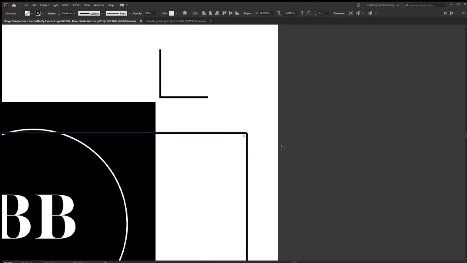Click the Rectangle selection type label
The image size is (467, 263).
11,14
